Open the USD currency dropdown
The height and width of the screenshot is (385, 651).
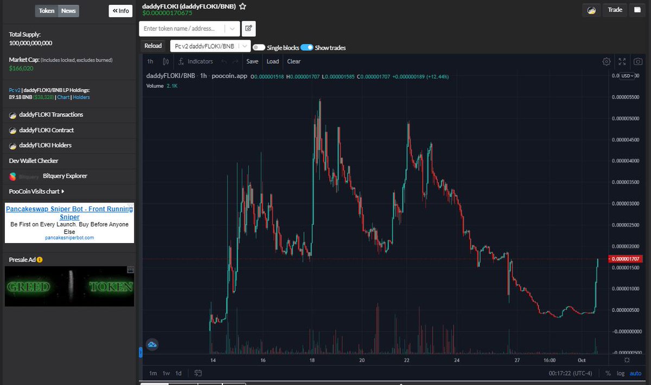pyautogui.click(x=628, y=76)
